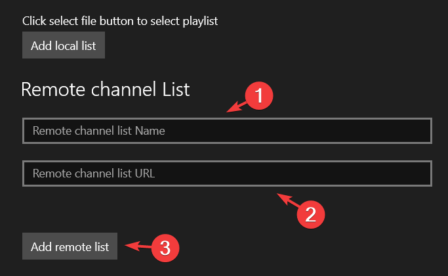
Task: Focus the Remote channel list URL field
Action: tap(227, 173)
